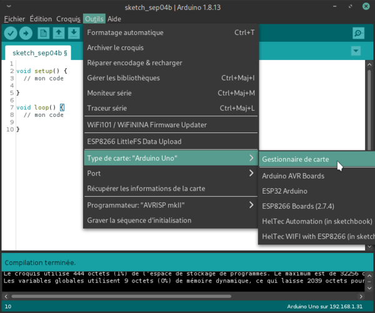The height and width of the screenshot is (313, 375).
Task: Click "Arduino Uno sur 192.168.1.31" status text
Action: (324, 306)
